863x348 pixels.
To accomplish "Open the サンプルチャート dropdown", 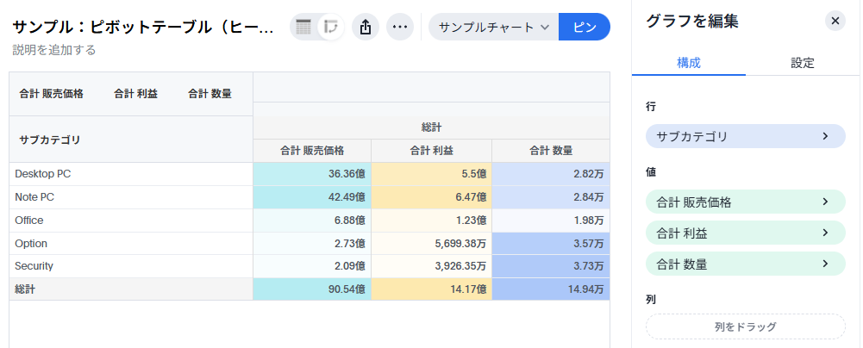I will click(493, 27).
